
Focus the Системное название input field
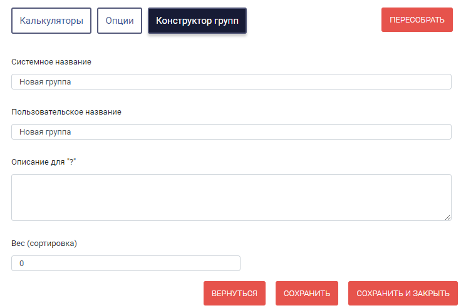click(x=231, y=82)
